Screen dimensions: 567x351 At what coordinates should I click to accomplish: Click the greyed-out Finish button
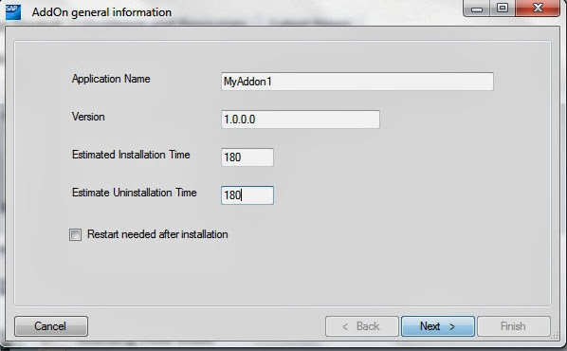(514, 326)
